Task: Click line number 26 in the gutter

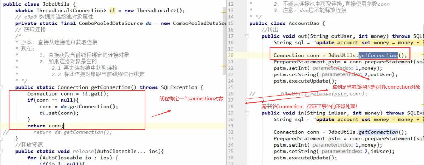Action: (231, 94)
